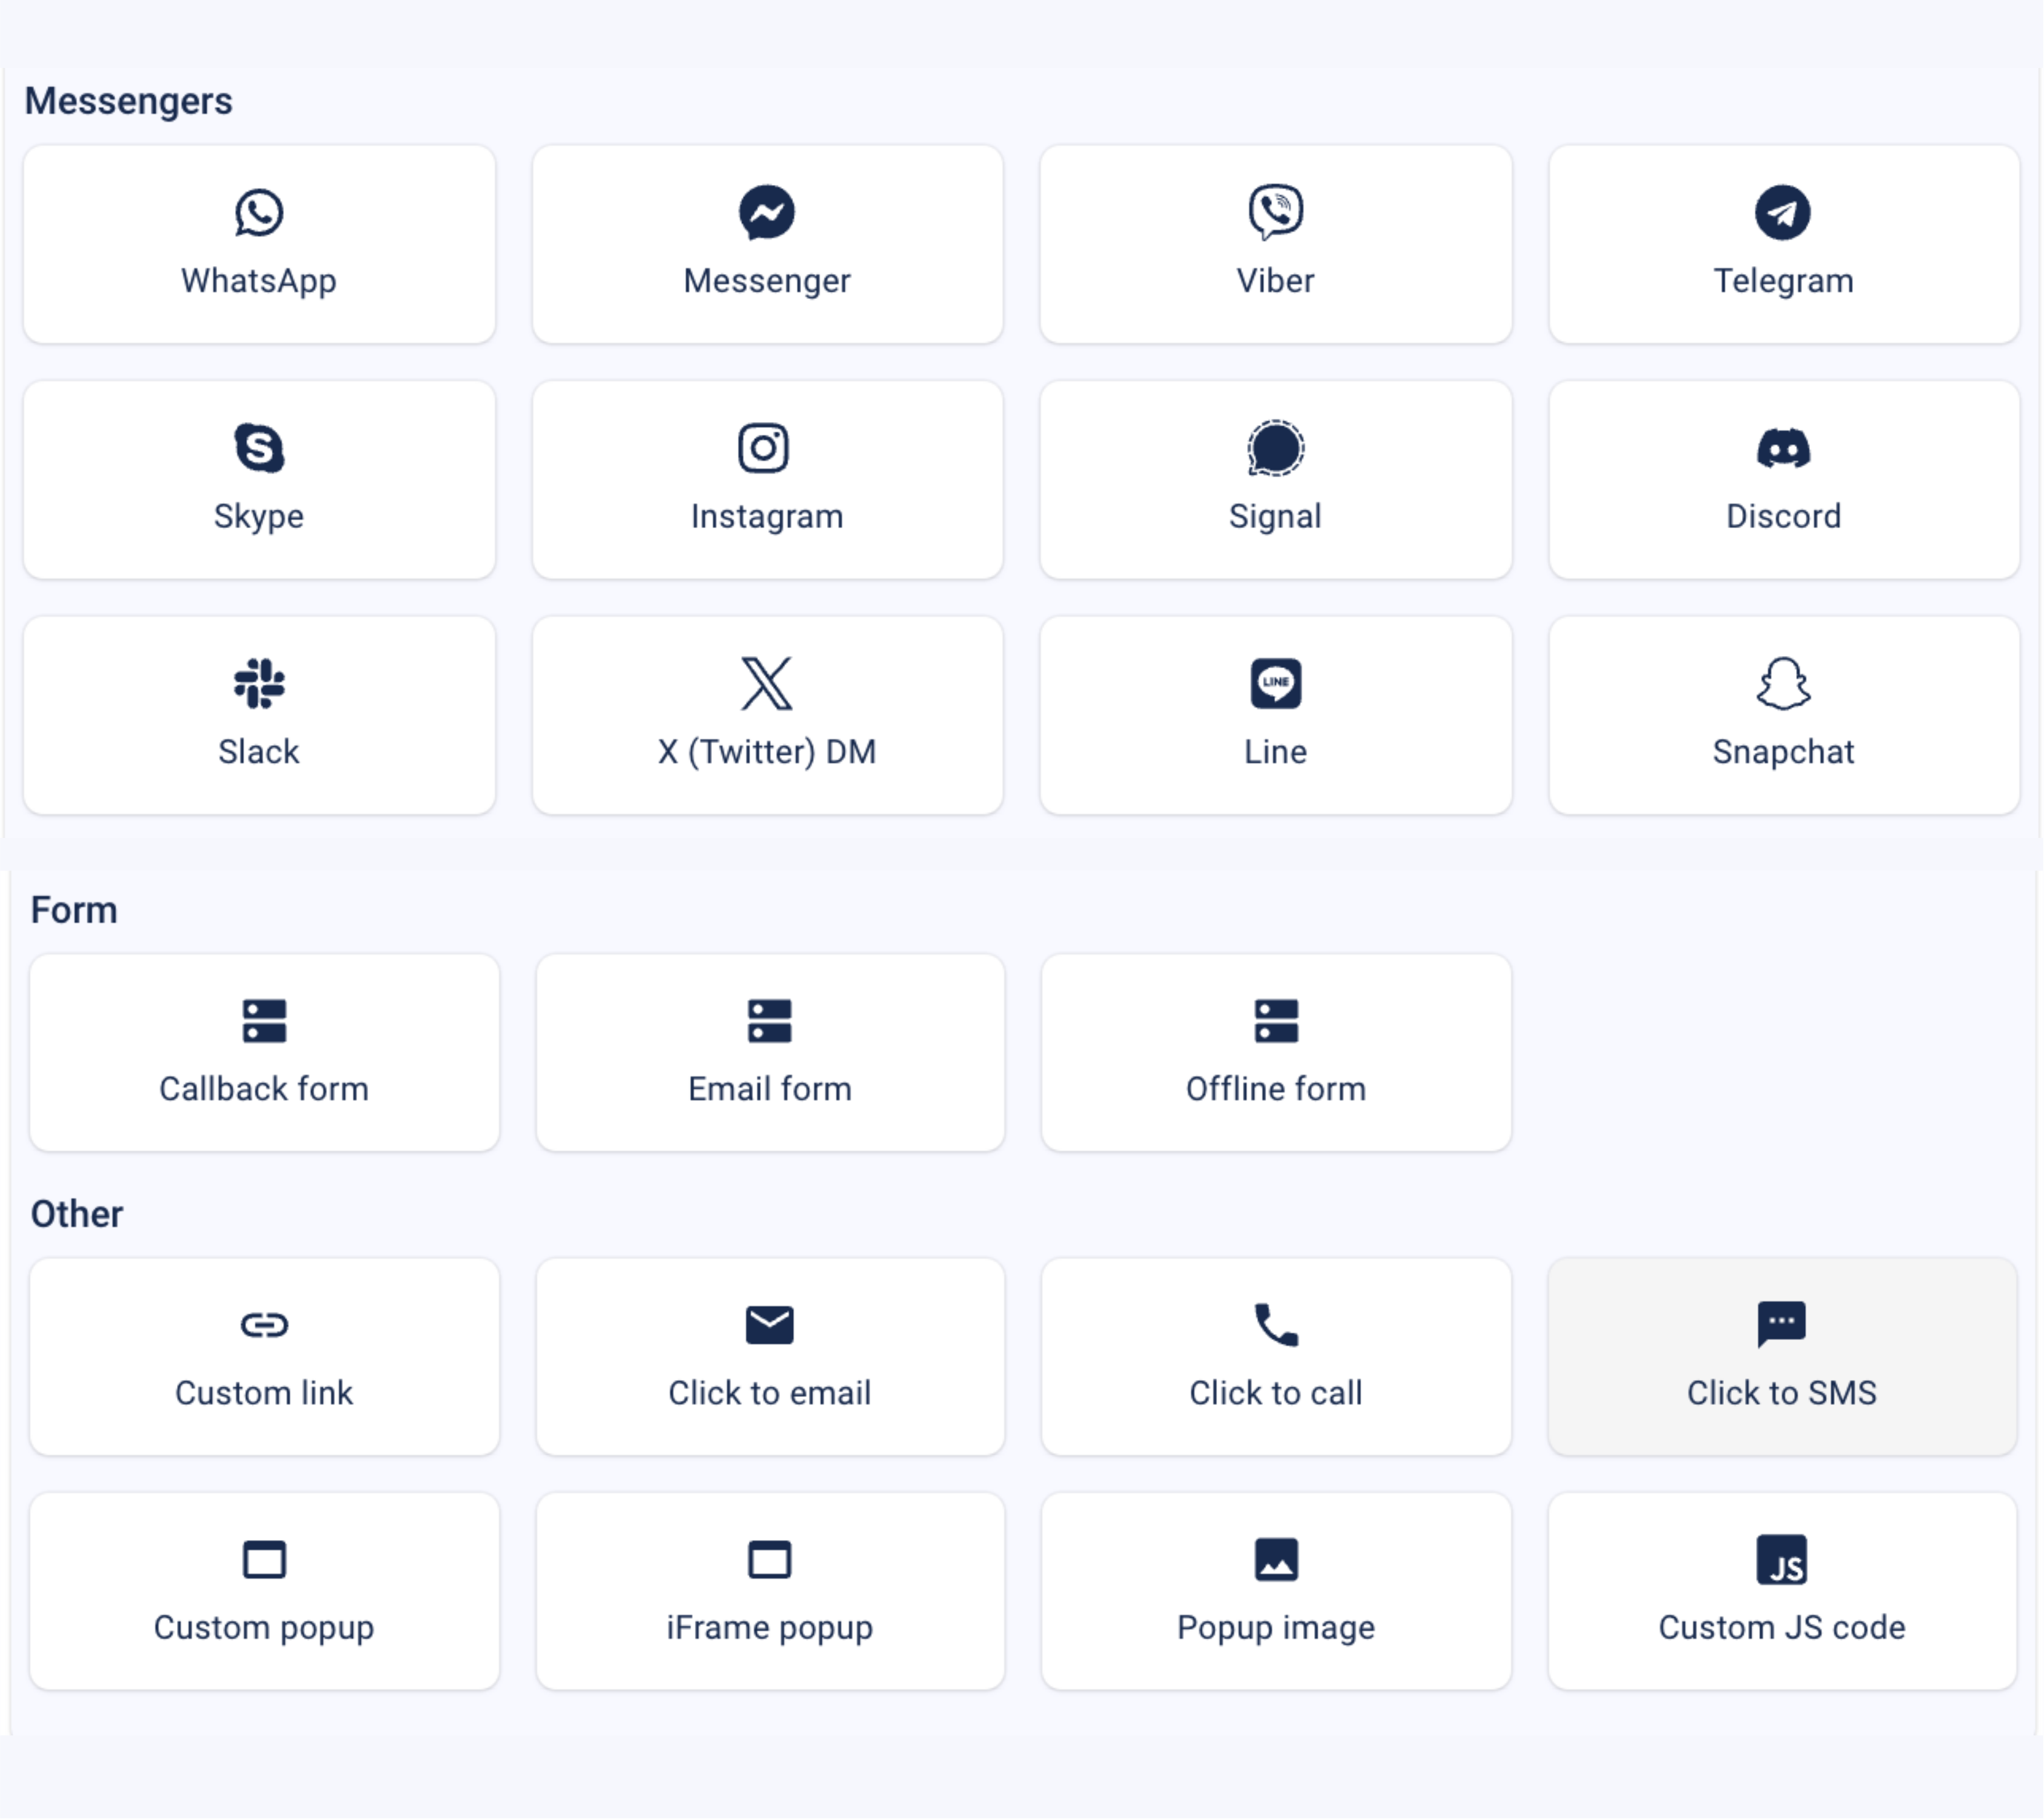Select the WhatsApp messenger icon

pos(259,212)
